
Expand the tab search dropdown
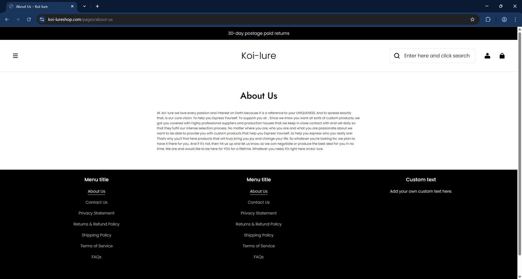pos(84,6)
